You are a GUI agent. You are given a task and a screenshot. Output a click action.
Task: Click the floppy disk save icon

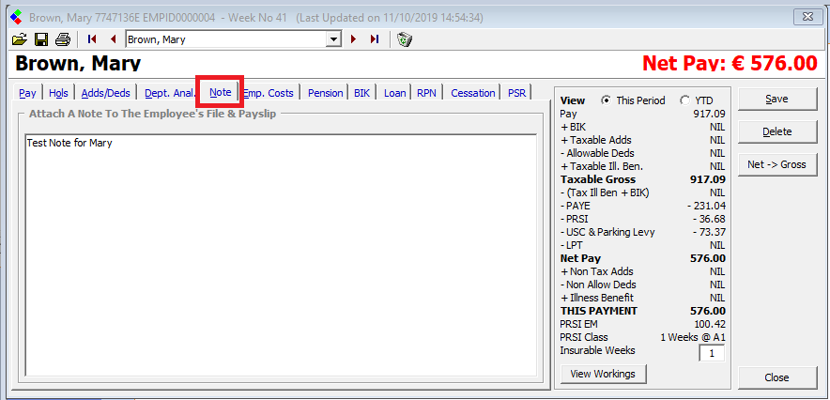click(x=41, y=39)
